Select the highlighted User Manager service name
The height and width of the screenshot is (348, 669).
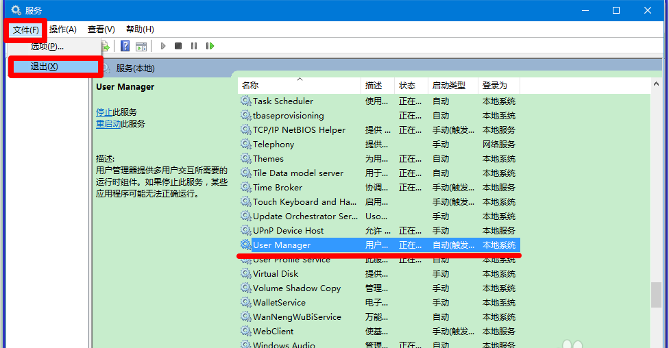(282, 245)
